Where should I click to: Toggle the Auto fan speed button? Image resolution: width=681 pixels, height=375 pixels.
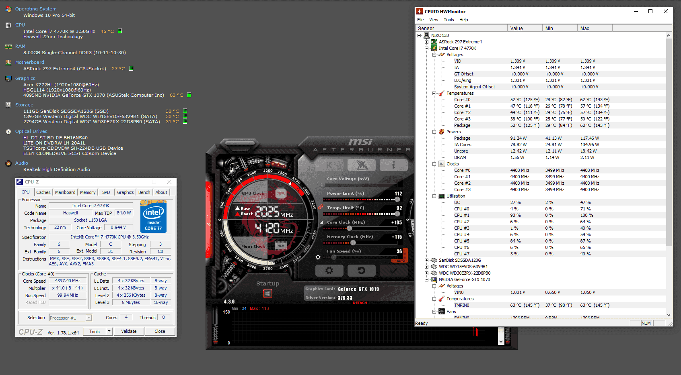click(x=401, y=261)
